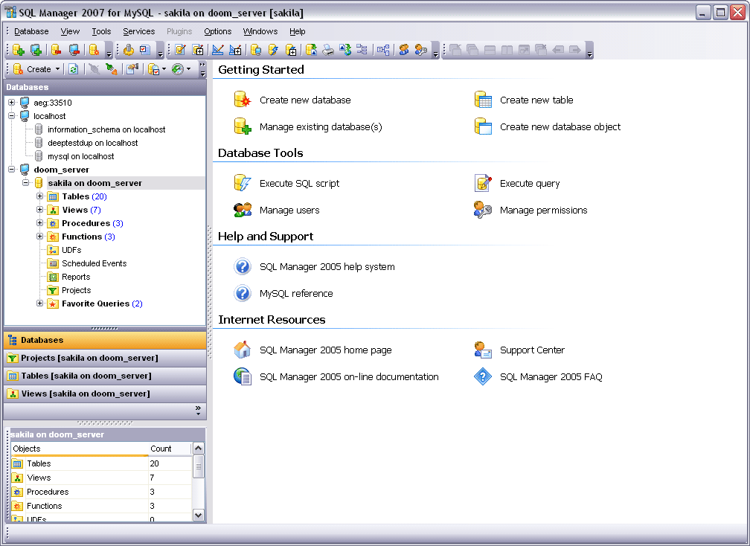Click the properties icon left of the database-tasks icon
Viewport: 750px width, 546px height.
(x=132, y=69)
